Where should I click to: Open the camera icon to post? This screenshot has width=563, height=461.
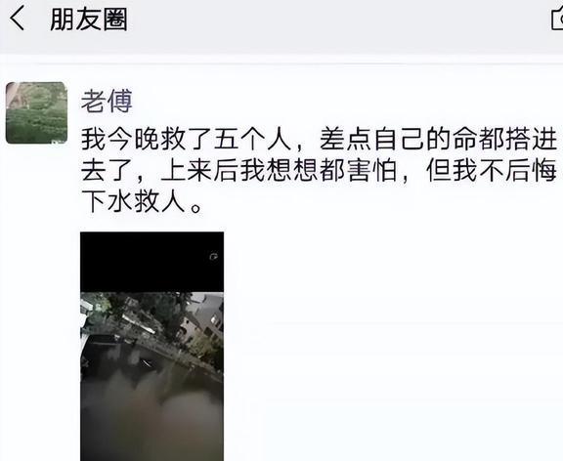point(557,19)
